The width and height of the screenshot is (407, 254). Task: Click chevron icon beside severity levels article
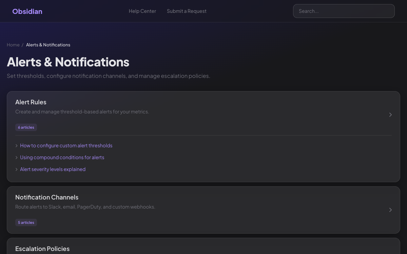[17, 169]
